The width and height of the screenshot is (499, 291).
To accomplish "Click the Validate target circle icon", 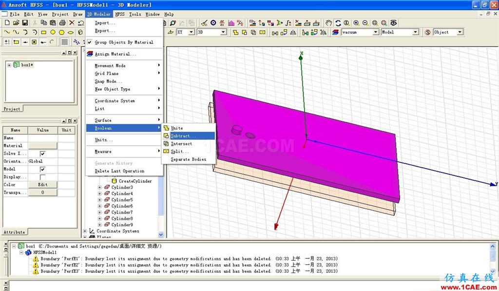I will pyautogui.click(x=213, y=23).
